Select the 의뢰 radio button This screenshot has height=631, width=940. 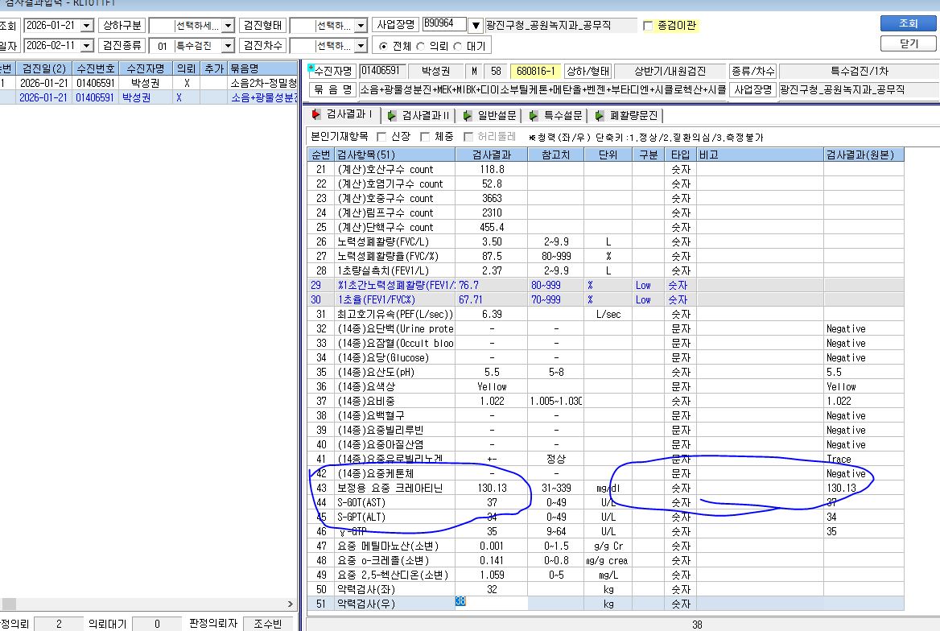point(420,46)
